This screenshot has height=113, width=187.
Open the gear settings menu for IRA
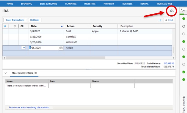[x=172, y=11]
